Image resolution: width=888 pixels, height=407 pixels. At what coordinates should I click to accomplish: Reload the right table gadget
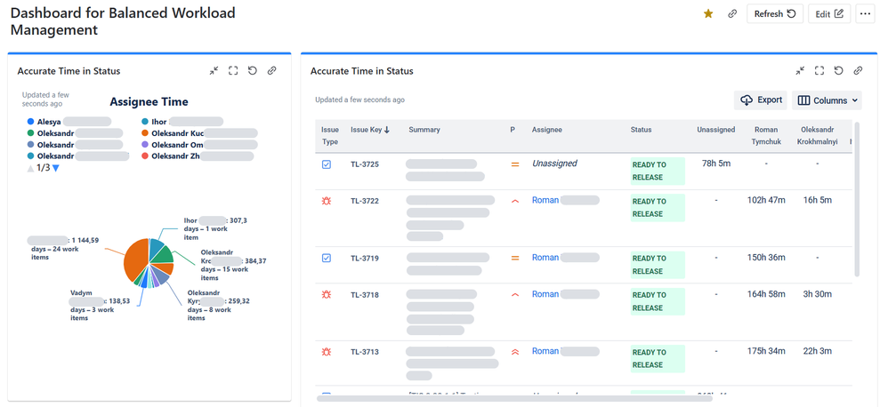point(839,71)
